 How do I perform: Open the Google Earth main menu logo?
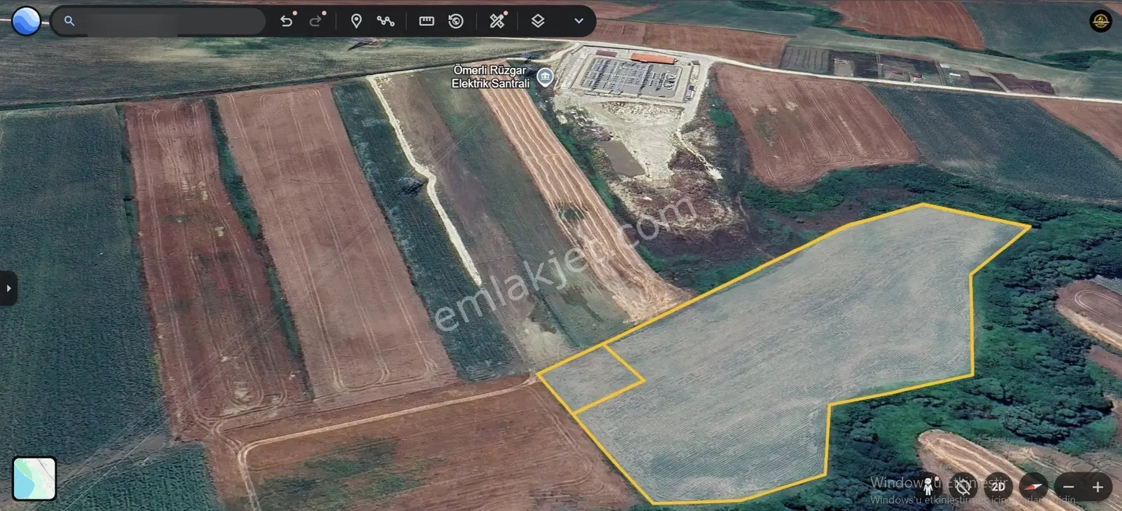(26, 21)
